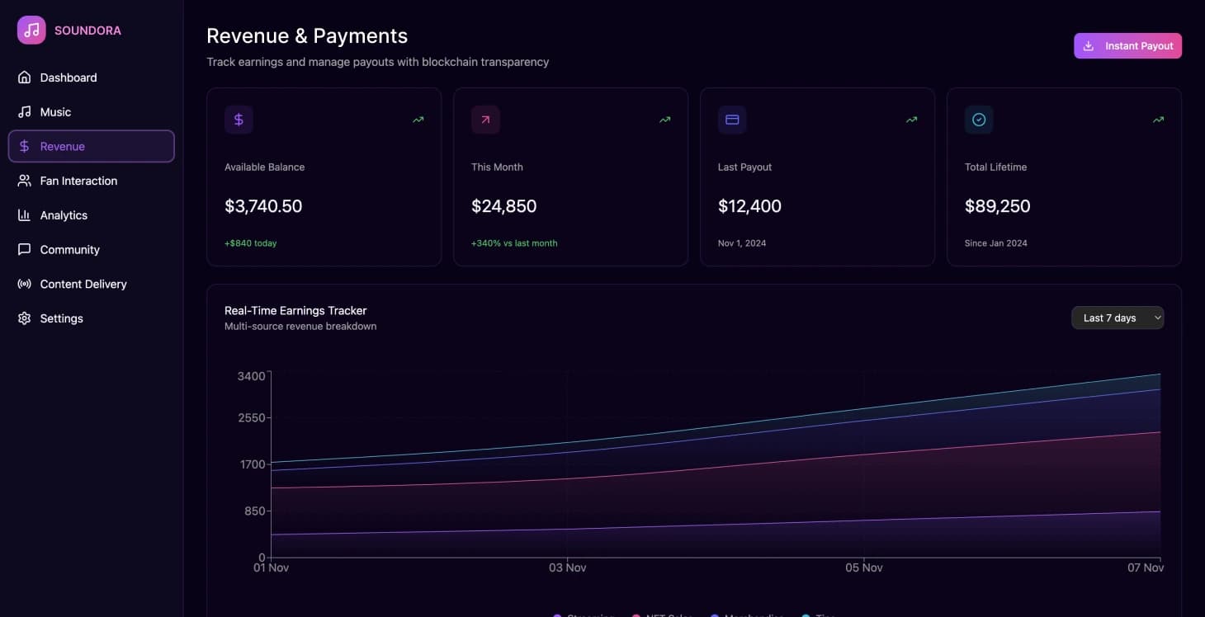Click the credit card icon on Last Payout
Image resolution: width=1205 pixels, height=617 pixels.
[732, 120]
